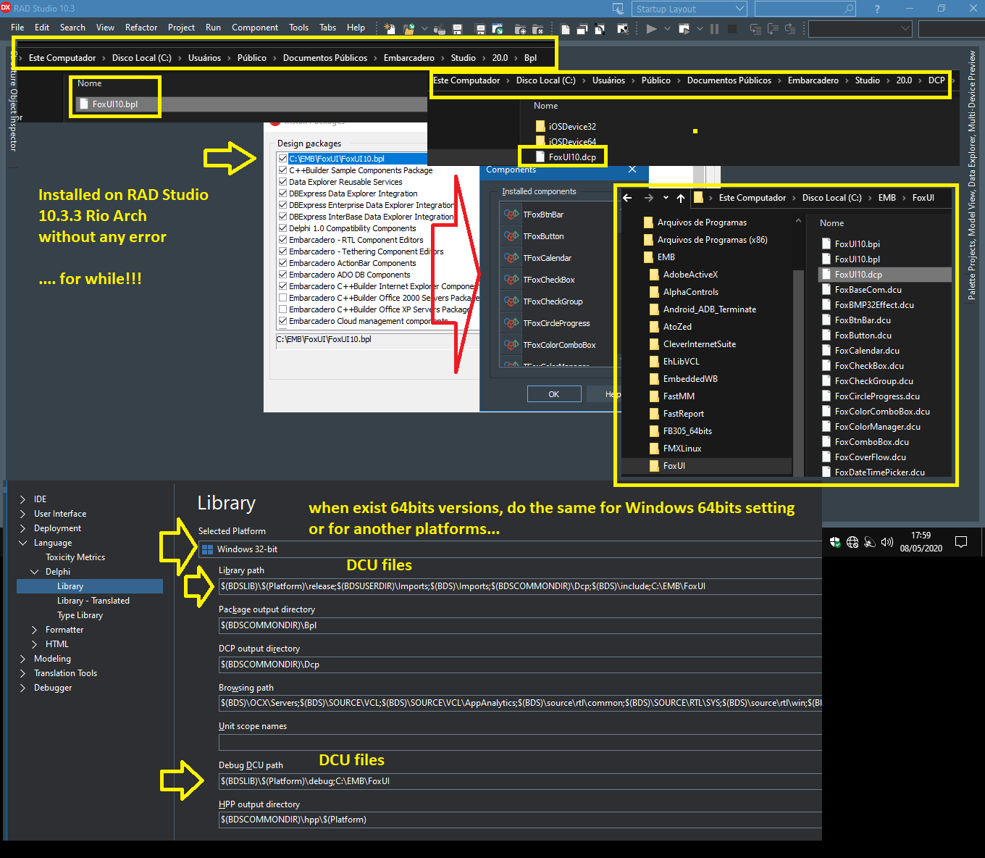Image resolution: width=985 pixels, height=858 pixels.
Task: Open the Tabs menu
Action: tap(328, 28)
